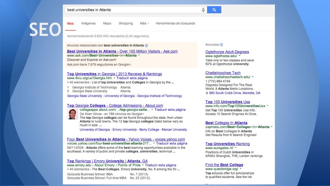Expand the Más dropdown menu
The height and width of the screenshot is (186, 330).
[x=144, y=23]
